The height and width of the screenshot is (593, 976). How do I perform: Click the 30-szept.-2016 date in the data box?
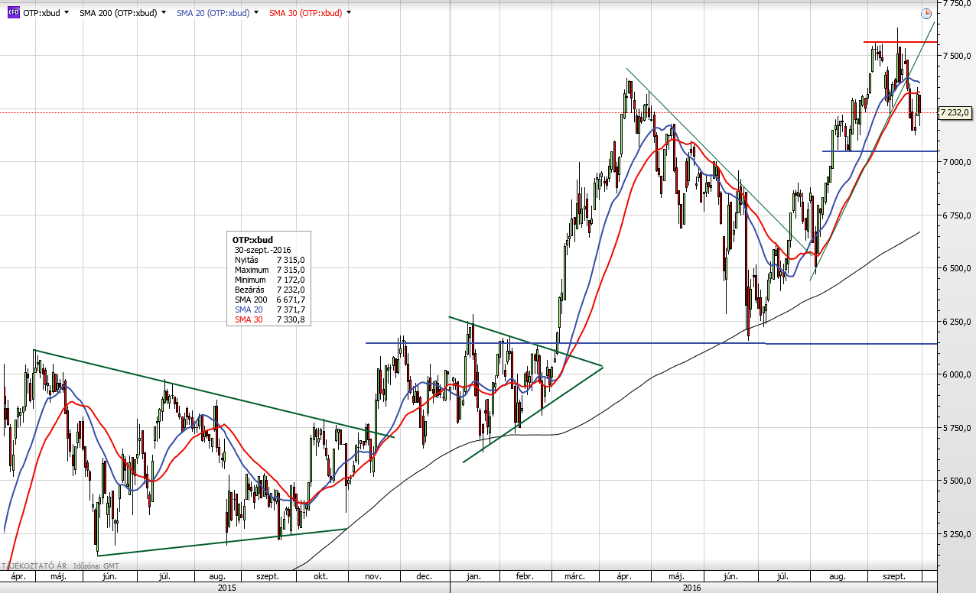pyautogui.click(x=262, y=250)
